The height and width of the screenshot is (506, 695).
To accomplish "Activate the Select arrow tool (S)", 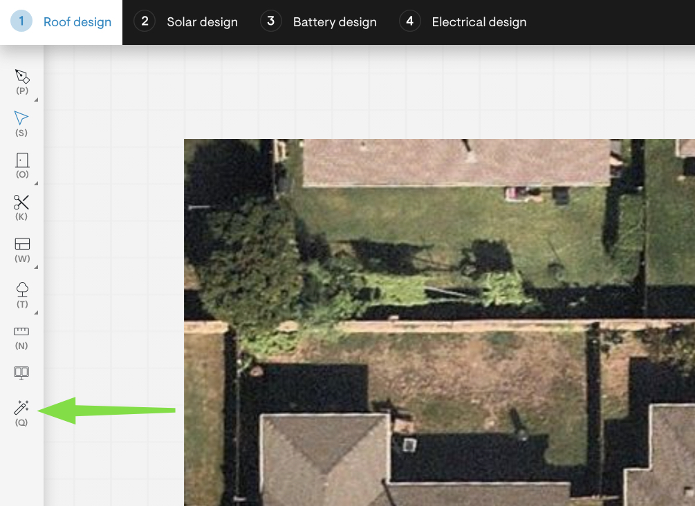I will click(x=21, y=118).
